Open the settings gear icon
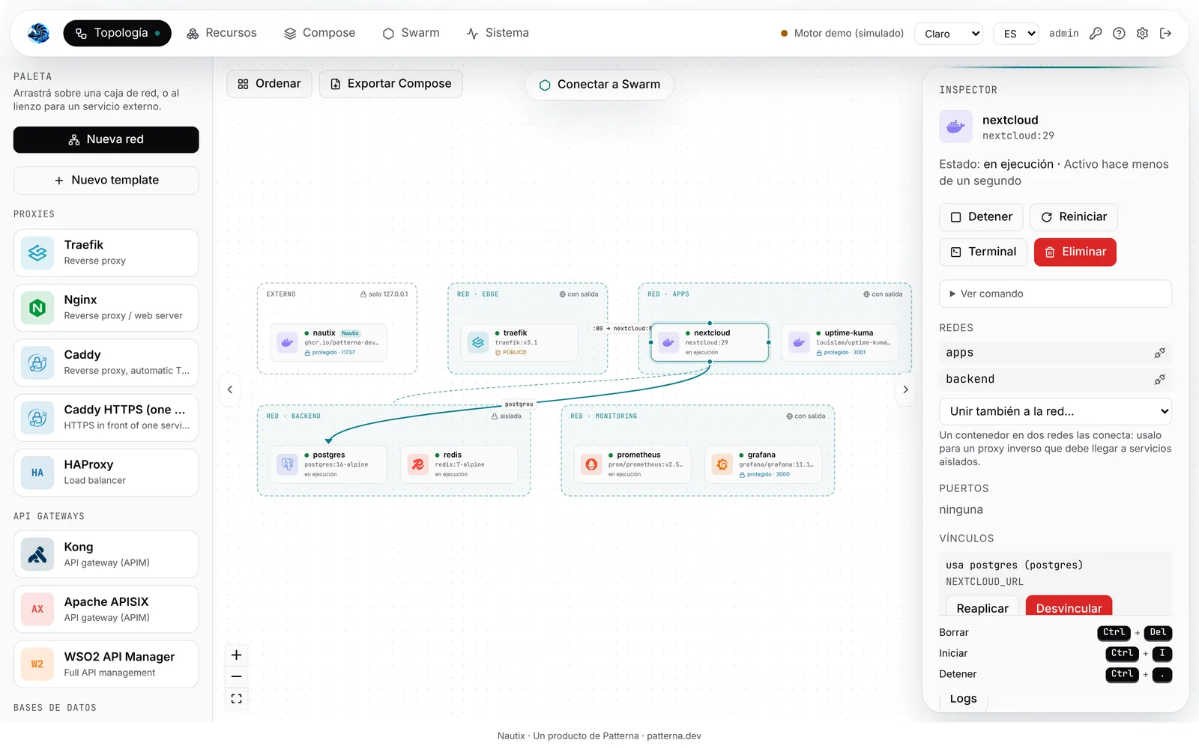This screenshot has height=749, width=1199. pyautogui.click(x=1142, y=34)
